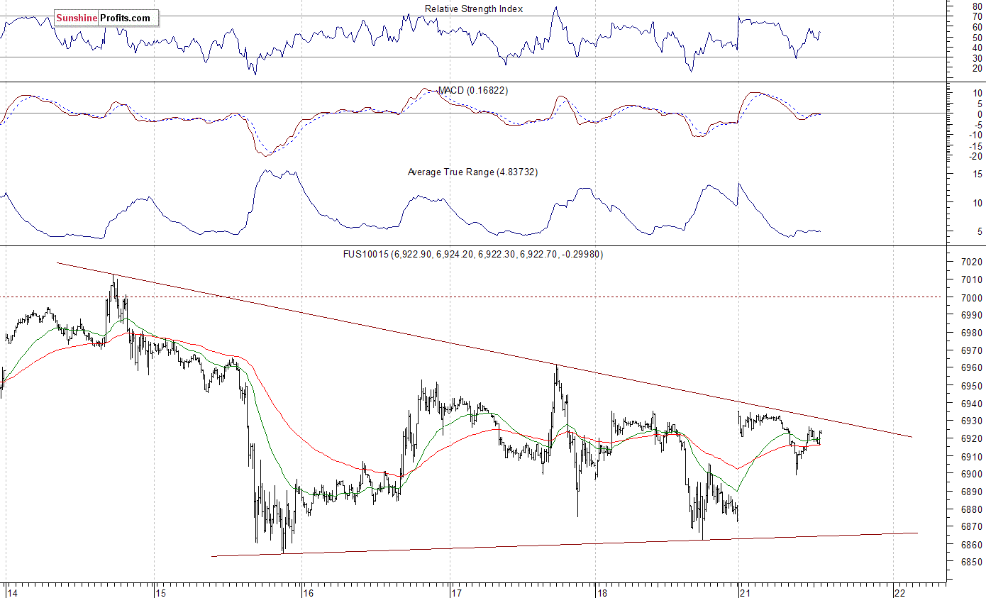This screenshot has height=598, width=986.
Task: Click the 6920 price axis label
Action: coord(971,439)
